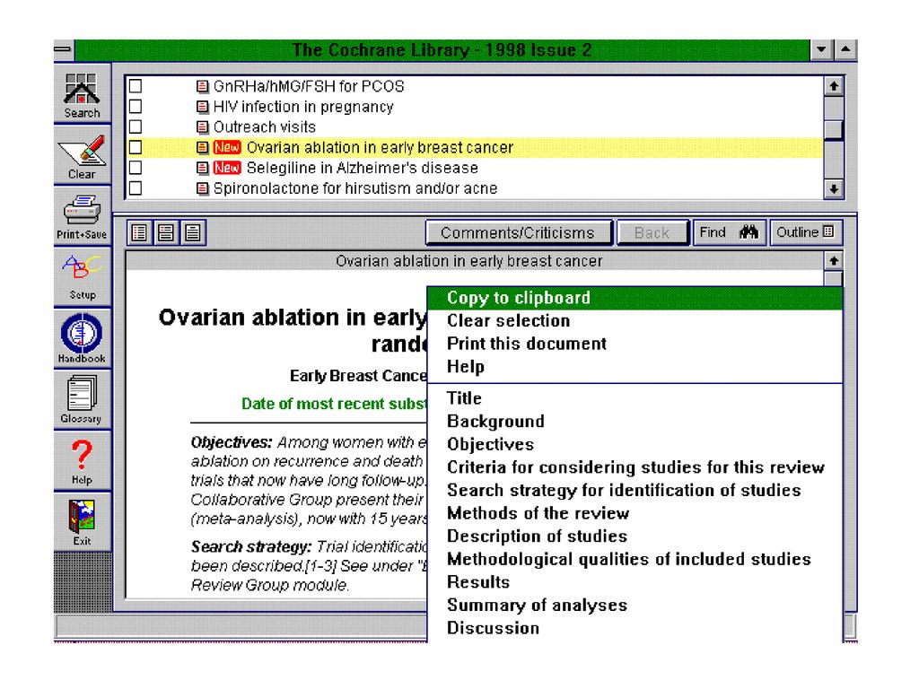
Task: Open Selegiline in Alzheimer's disease review
Action: click(362, 168)
